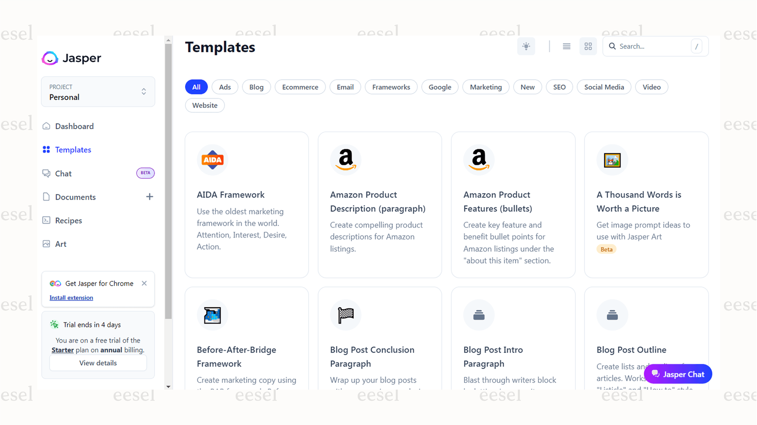Switch templates to list view
The height and width of the screenshot is (425, 757).
point(566,46)
